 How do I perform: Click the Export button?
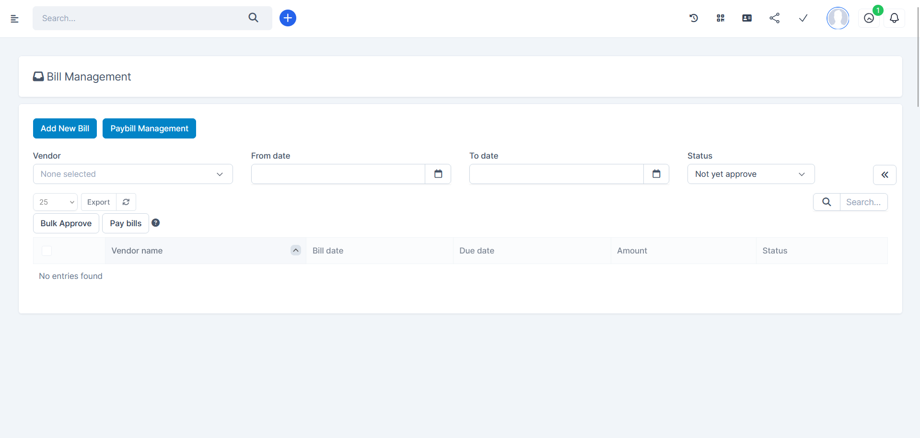tap(98, 202)
